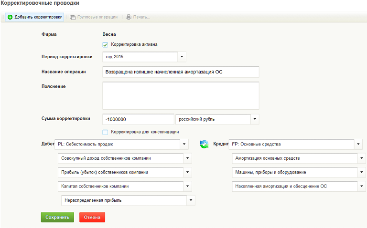Open the currency российский рубль dropdown
Screen dimensions: 367x228
[x=255, y=119]
